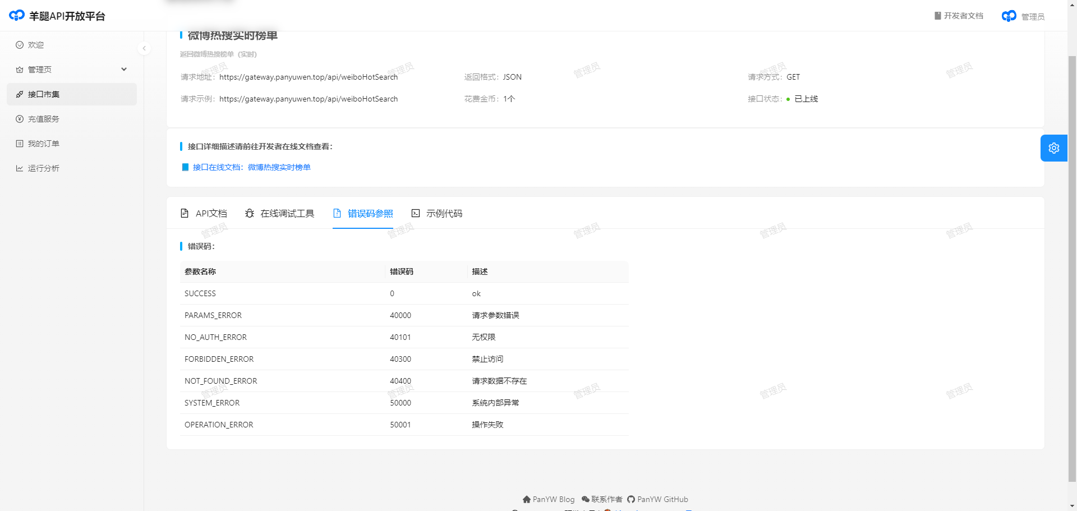Image resolution: width=1077 pixels, height=511 pixels.
Task: Click the 运行分析 chart icon
Action: click(x=20, y=168)
